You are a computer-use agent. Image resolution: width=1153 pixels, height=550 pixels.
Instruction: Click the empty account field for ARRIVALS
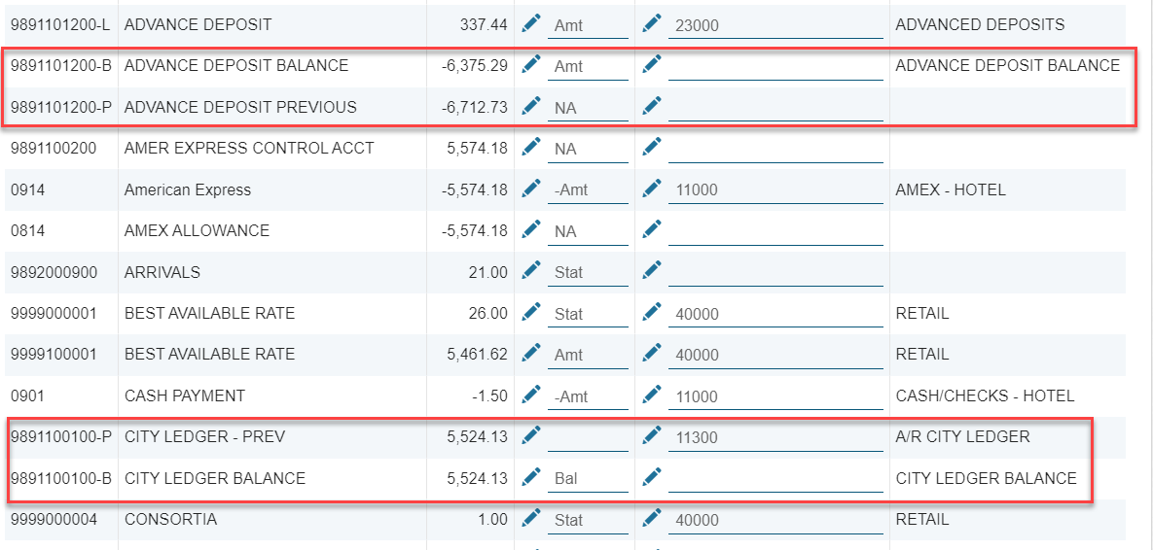click(x=775, y=273)
